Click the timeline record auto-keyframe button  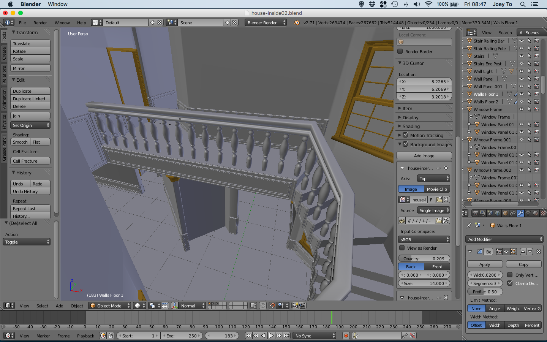(346, 336)
